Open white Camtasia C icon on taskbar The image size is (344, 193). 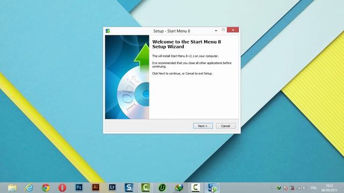[196, 188]
